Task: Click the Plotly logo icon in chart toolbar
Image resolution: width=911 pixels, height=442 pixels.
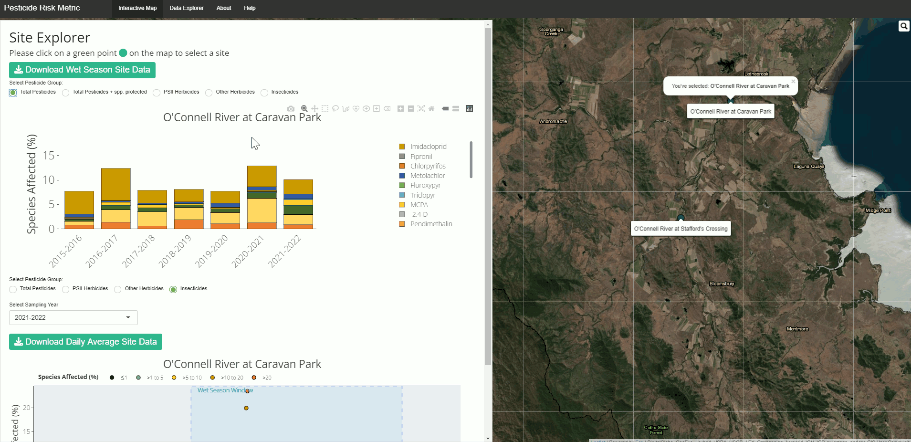Action: tap(470, 109)
